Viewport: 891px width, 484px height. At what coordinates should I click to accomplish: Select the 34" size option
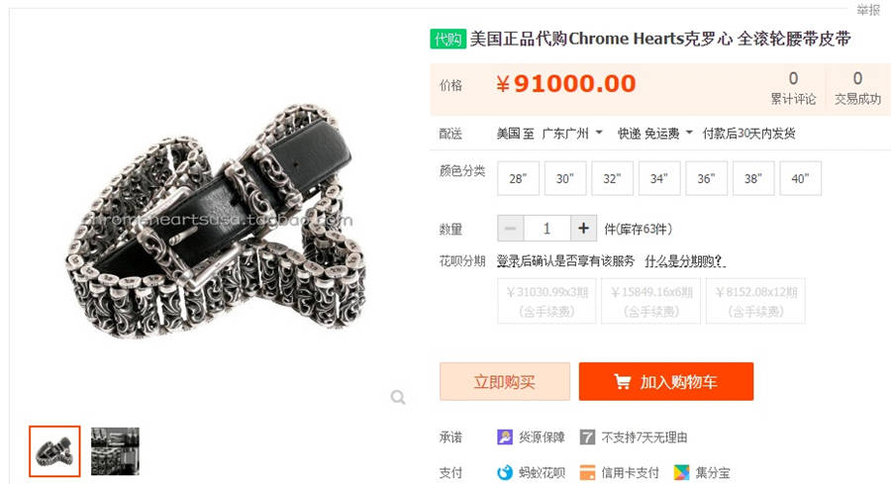[x=659, y=178]
